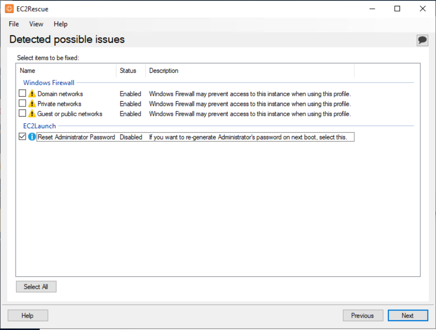Click info icon beside Reset Administrator Password
436x330 pixels.
click(x=32, y=137)
